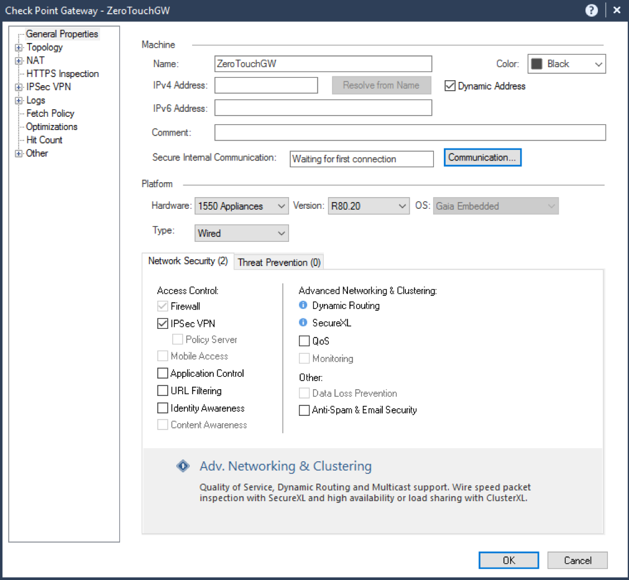Image resolution: width=629 pixels, height=580 pixels.
Task: Click the Communication button
Action: [x=482, y=157]
